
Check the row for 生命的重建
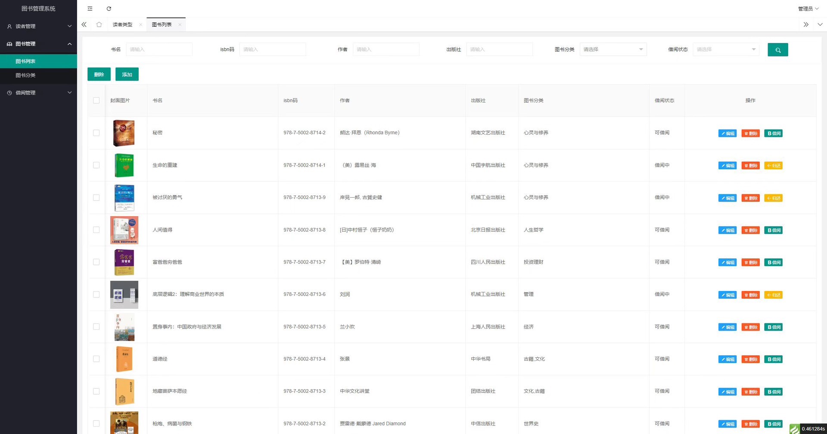click(96, 165)
